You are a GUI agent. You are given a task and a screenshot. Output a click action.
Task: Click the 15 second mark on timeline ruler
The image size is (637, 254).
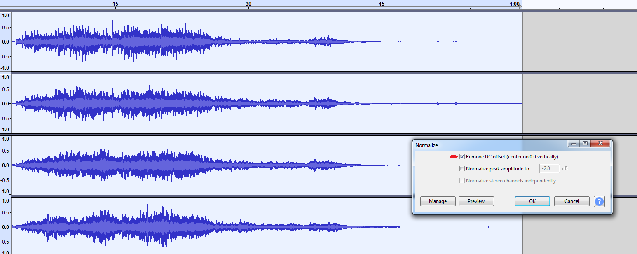click(x=115, y=4)
